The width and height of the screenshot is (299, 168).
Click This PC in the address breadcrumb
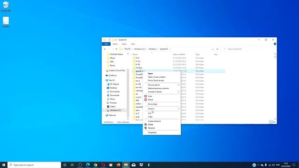tap(128, 49)
